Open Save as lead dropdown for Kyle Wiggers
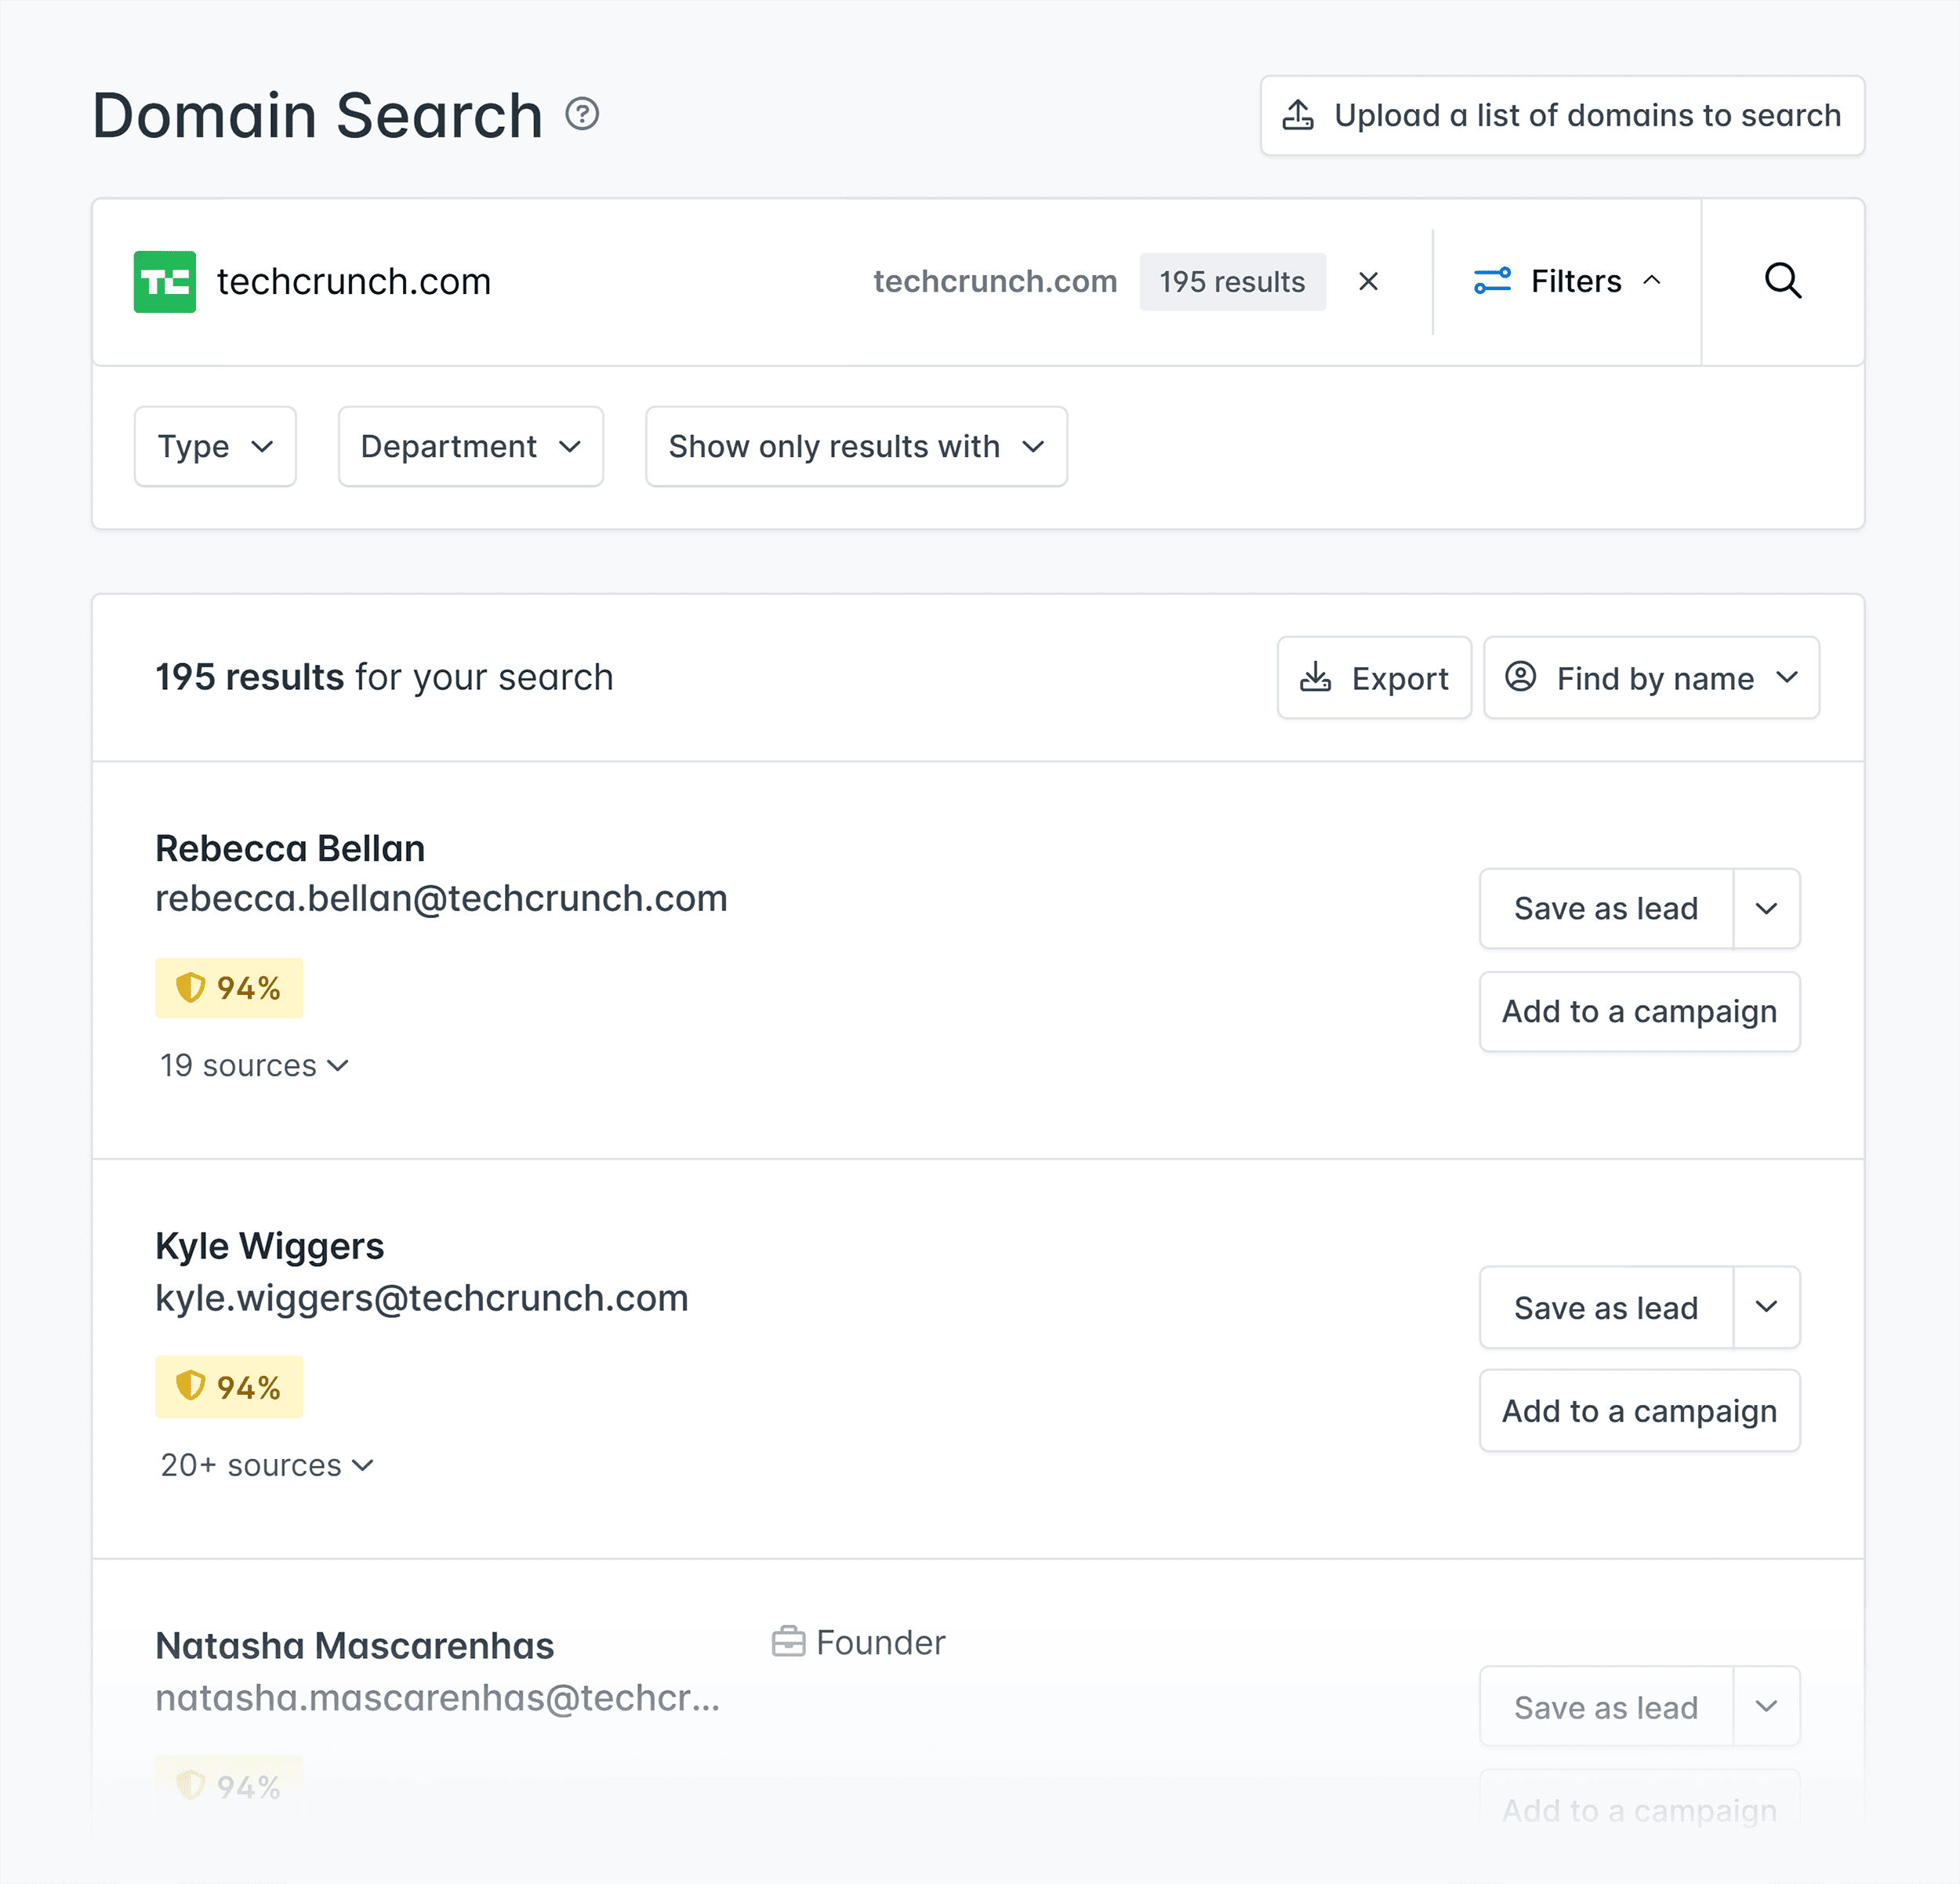1960x1884 pixels. (x=1766, y=1307)
